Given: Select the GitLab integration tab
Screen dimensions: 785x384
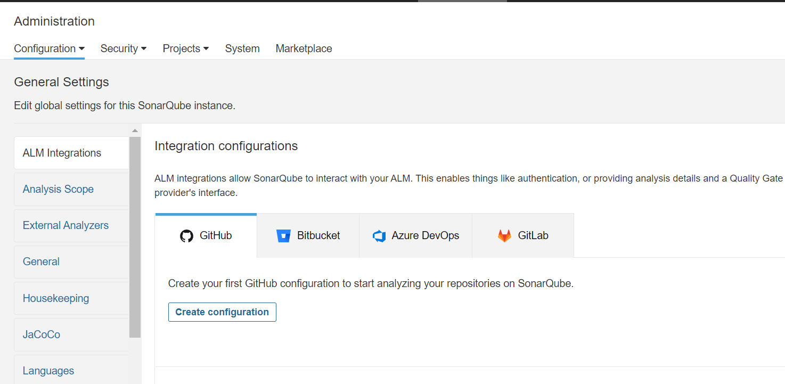Looking at the screenshot, I should [523, 236].
